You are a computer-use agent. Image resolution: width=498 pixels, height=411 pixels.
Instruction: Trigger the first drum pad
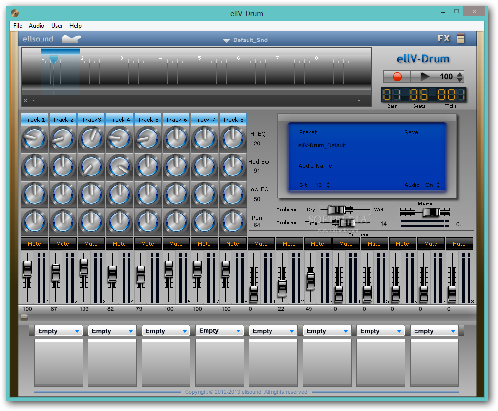pos(59,362)
